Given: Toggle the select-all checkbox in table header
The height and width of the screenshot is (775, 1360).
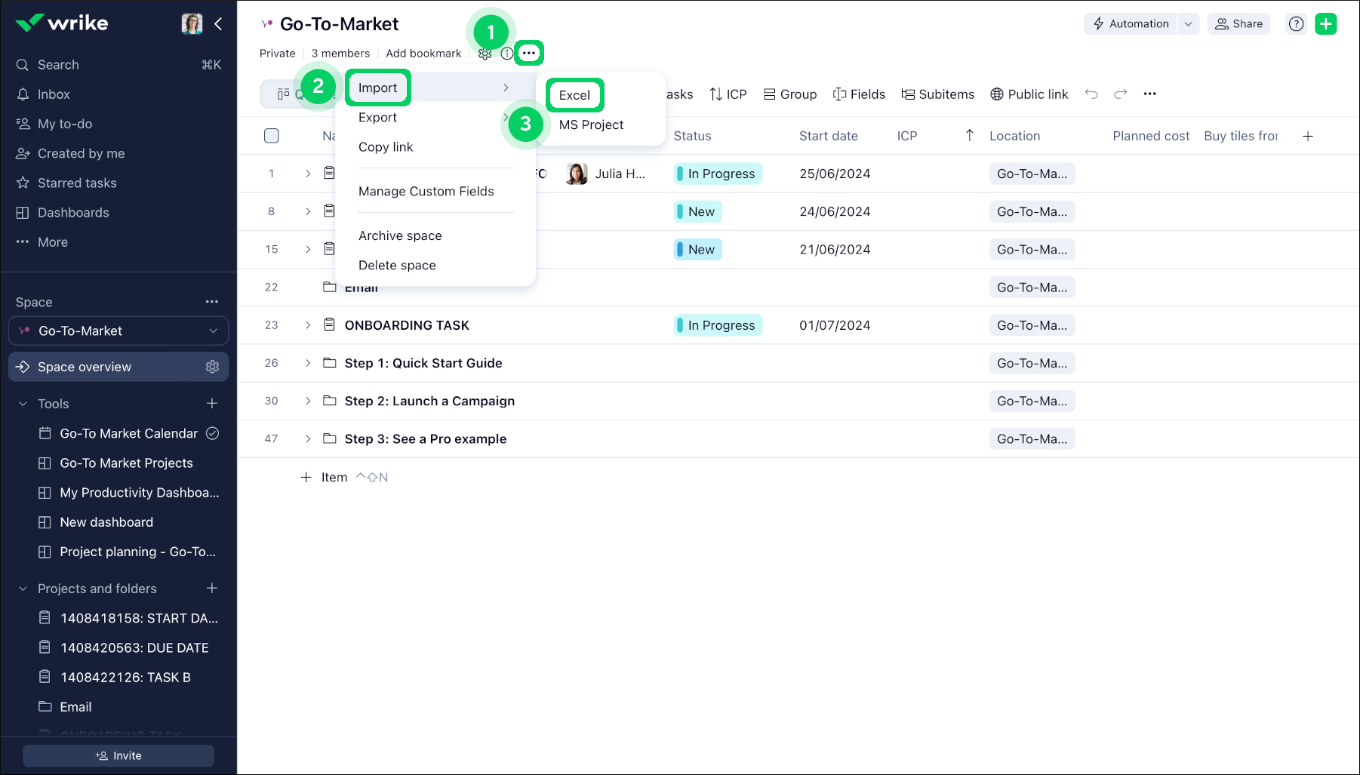Looking at the screenshot, I should [272, 136].
